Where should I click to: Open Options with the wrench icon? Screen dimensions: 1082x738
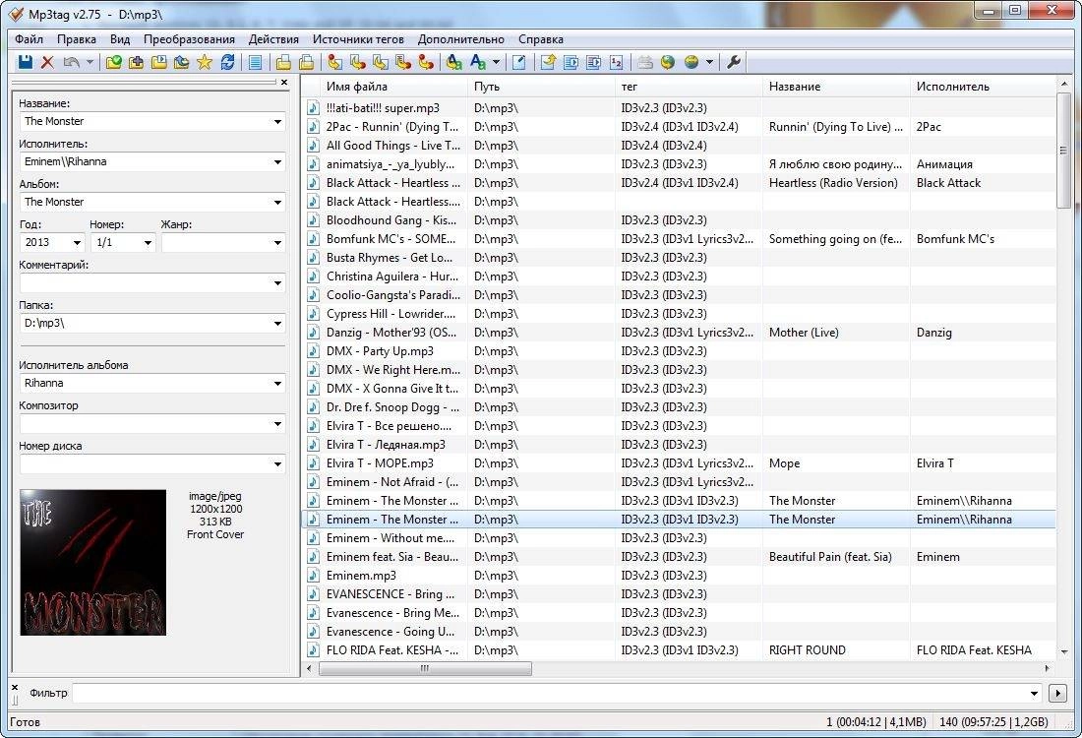pyautogui.click(x=734, y=62)
